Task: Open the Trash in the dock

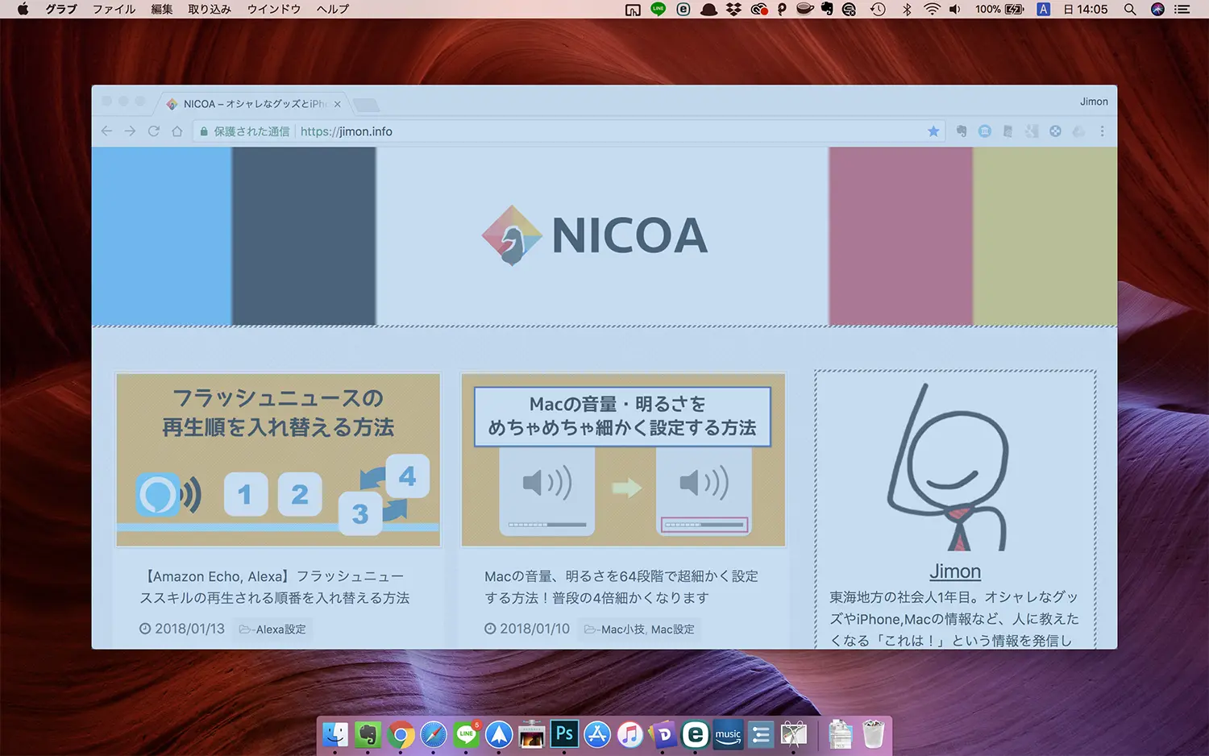Action: point(873,734)
